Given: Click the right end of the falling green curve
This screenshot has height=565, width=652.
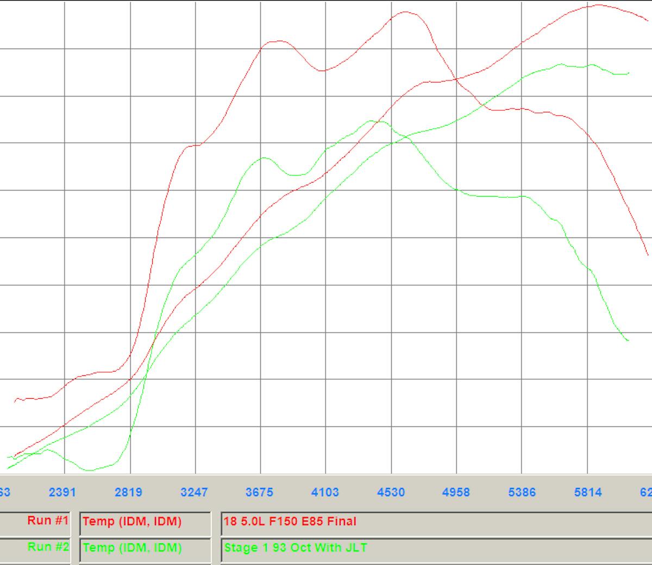Looking at the screenshot, I should tap(628, 341).
